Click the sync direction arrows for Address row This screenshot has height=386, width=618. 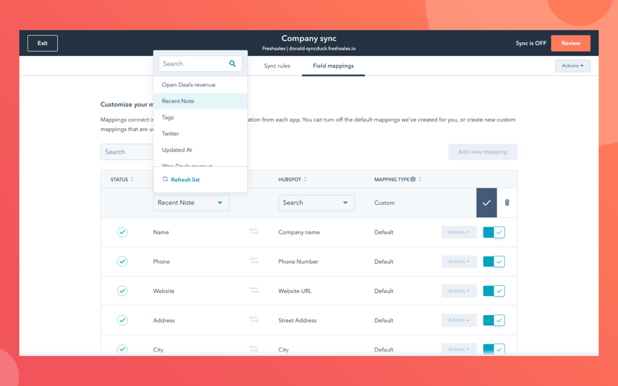[254, 320]
